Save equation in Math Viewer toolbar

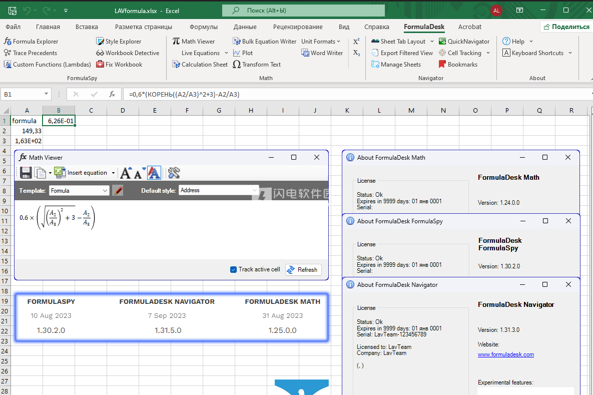point(26,173)
